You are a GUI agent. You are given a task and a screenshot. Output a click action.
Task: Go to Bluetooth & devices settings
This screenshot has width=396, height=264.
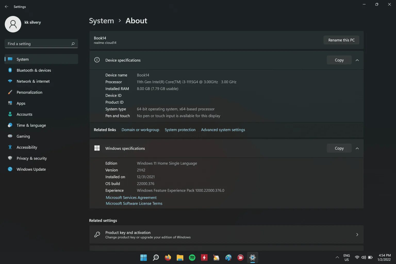[x=41, y=70]
